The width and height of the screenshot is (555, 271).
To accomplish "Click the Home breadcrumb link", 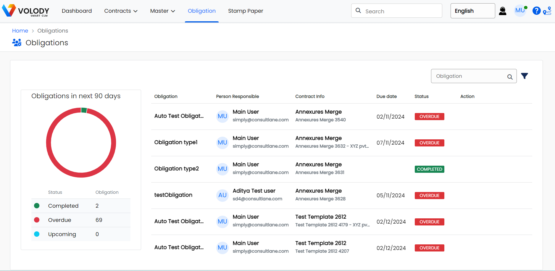I will pyautogui.click(x=20, y=30).
